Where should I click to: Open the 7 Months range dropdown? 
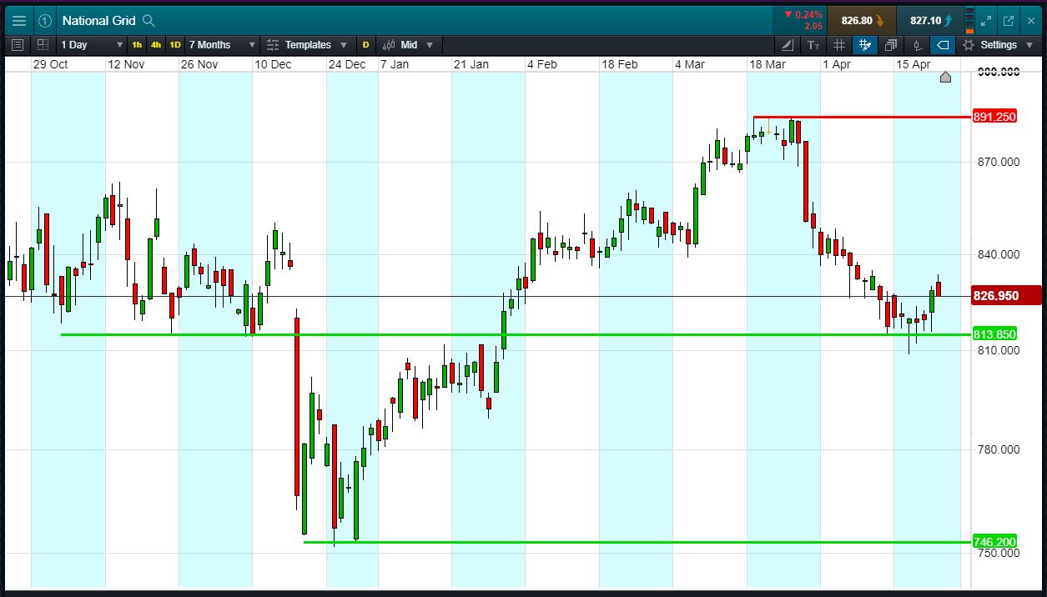click(222, 45)
